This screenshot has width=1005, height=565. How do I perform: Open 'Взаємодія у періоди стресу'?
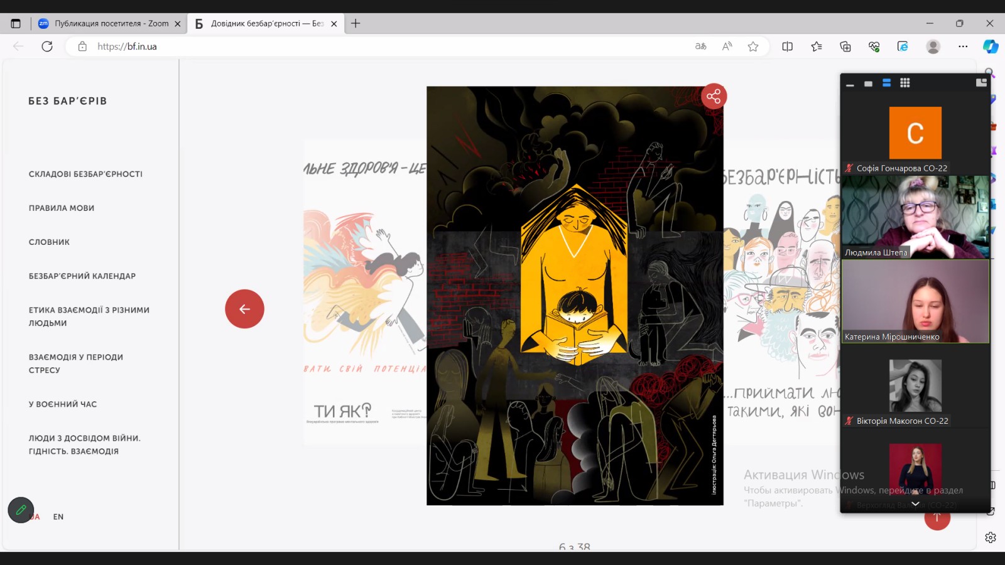pyautogui.click(x=76, y=363)
